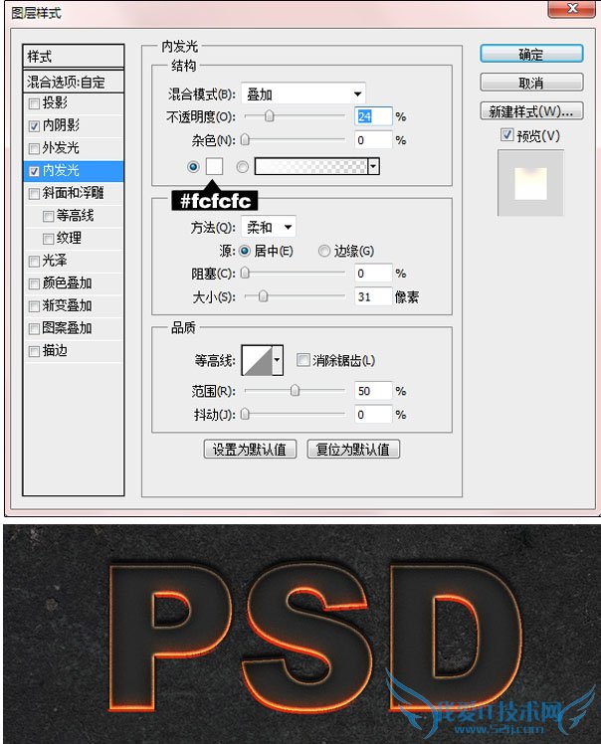Toggle the 预览(V) preview checkbox
The image size is (601, 744).
click(x=506, y=135)
